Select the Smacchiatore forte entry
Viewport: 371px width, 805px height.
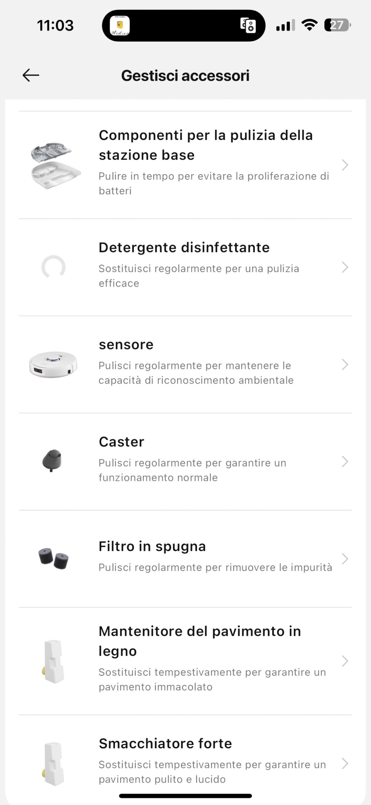pyautogui.click(x=165, y=744)
